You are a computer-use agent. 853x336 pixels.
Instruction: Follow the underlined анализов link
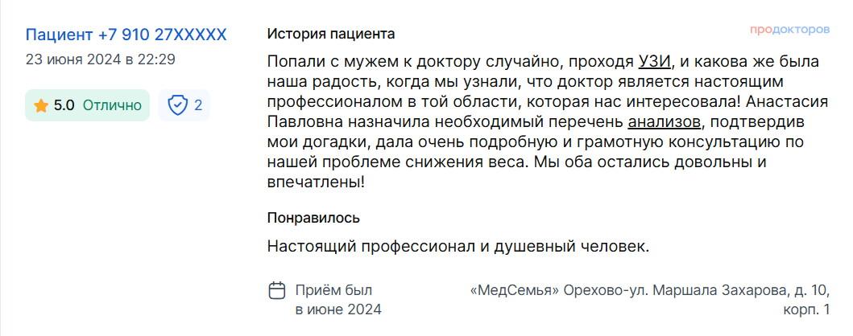[x=665, y=122]
